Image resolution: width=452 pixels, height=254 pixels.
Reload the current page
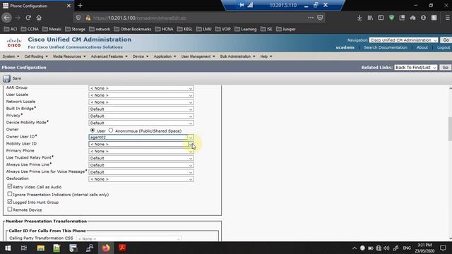(x=28, y=18)
